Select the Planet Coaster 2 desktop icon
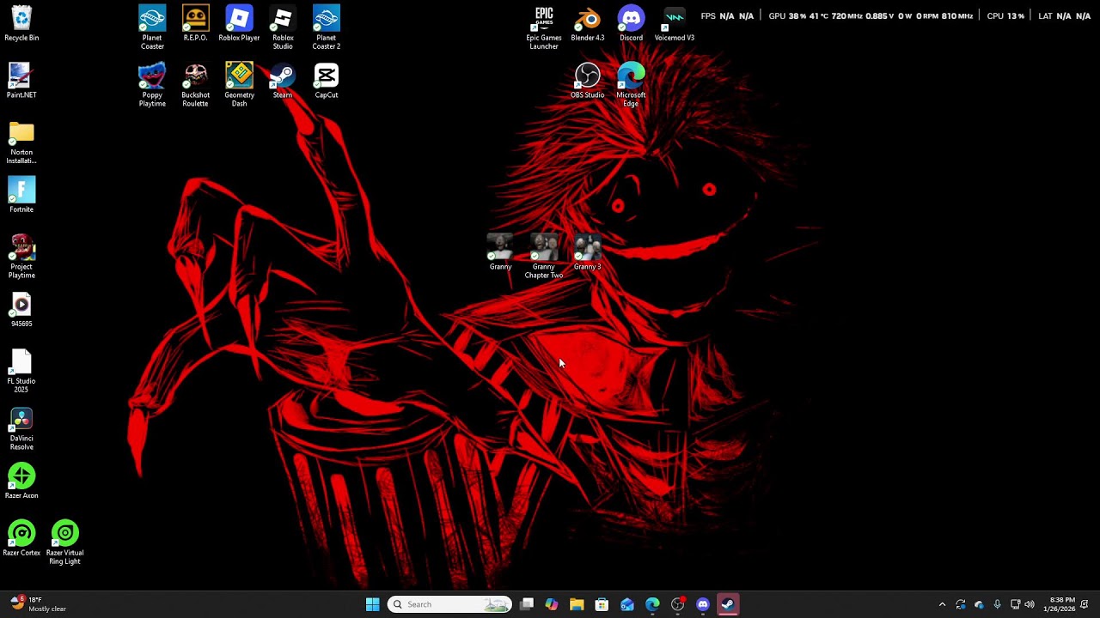1100x618 pixels. point(327,28)
